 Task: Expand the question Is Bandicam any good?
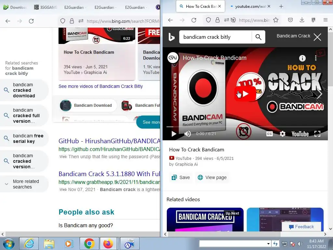(x=86, y=225)
